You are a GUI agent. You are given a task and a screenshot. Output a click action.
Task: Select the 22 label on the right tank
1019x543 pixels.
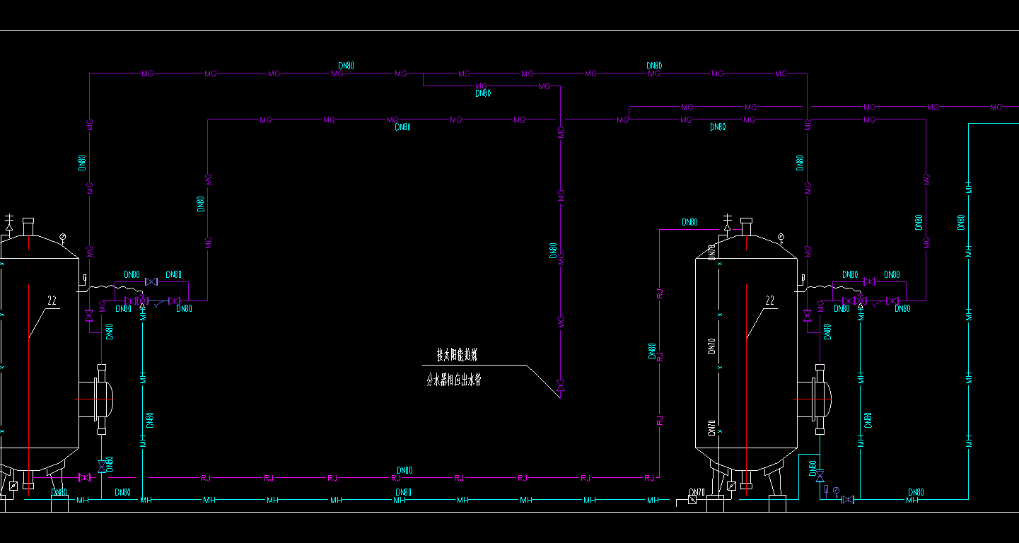770,300
